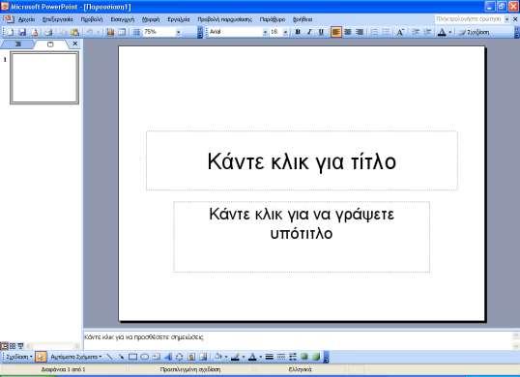Close the slides thumbnail pane

coord(75,43)
